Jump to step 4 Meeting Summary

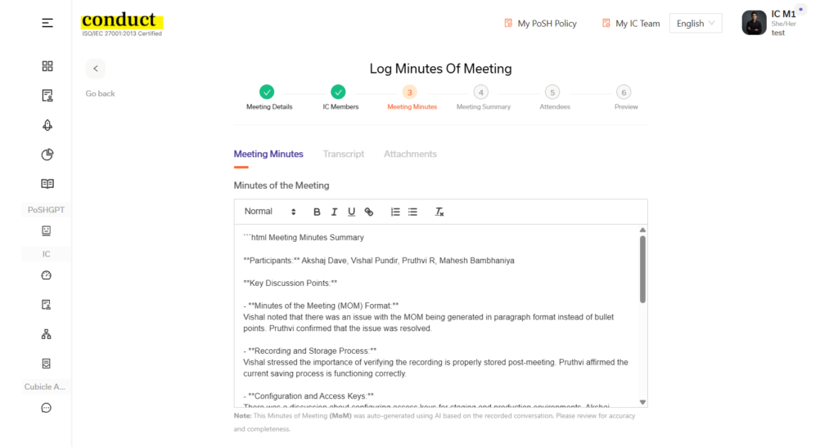[x=482, y=92]
